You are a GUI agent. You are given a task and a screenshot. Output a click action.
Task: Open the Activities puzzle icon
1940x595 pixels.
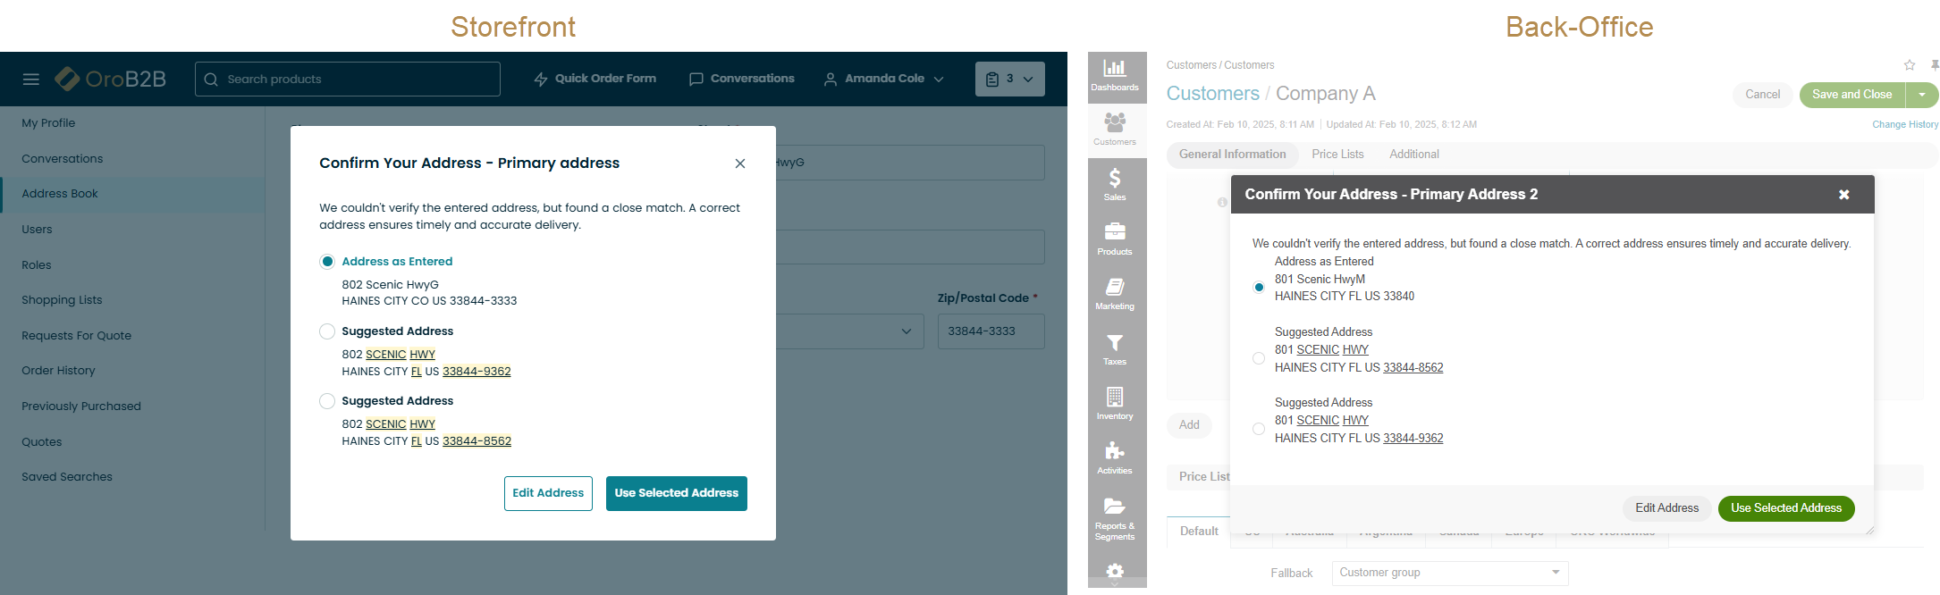[x=1115, y=457]
